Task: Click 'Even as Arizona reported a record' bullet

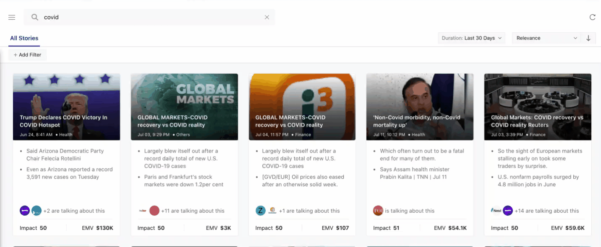Action: coord(70,173)
